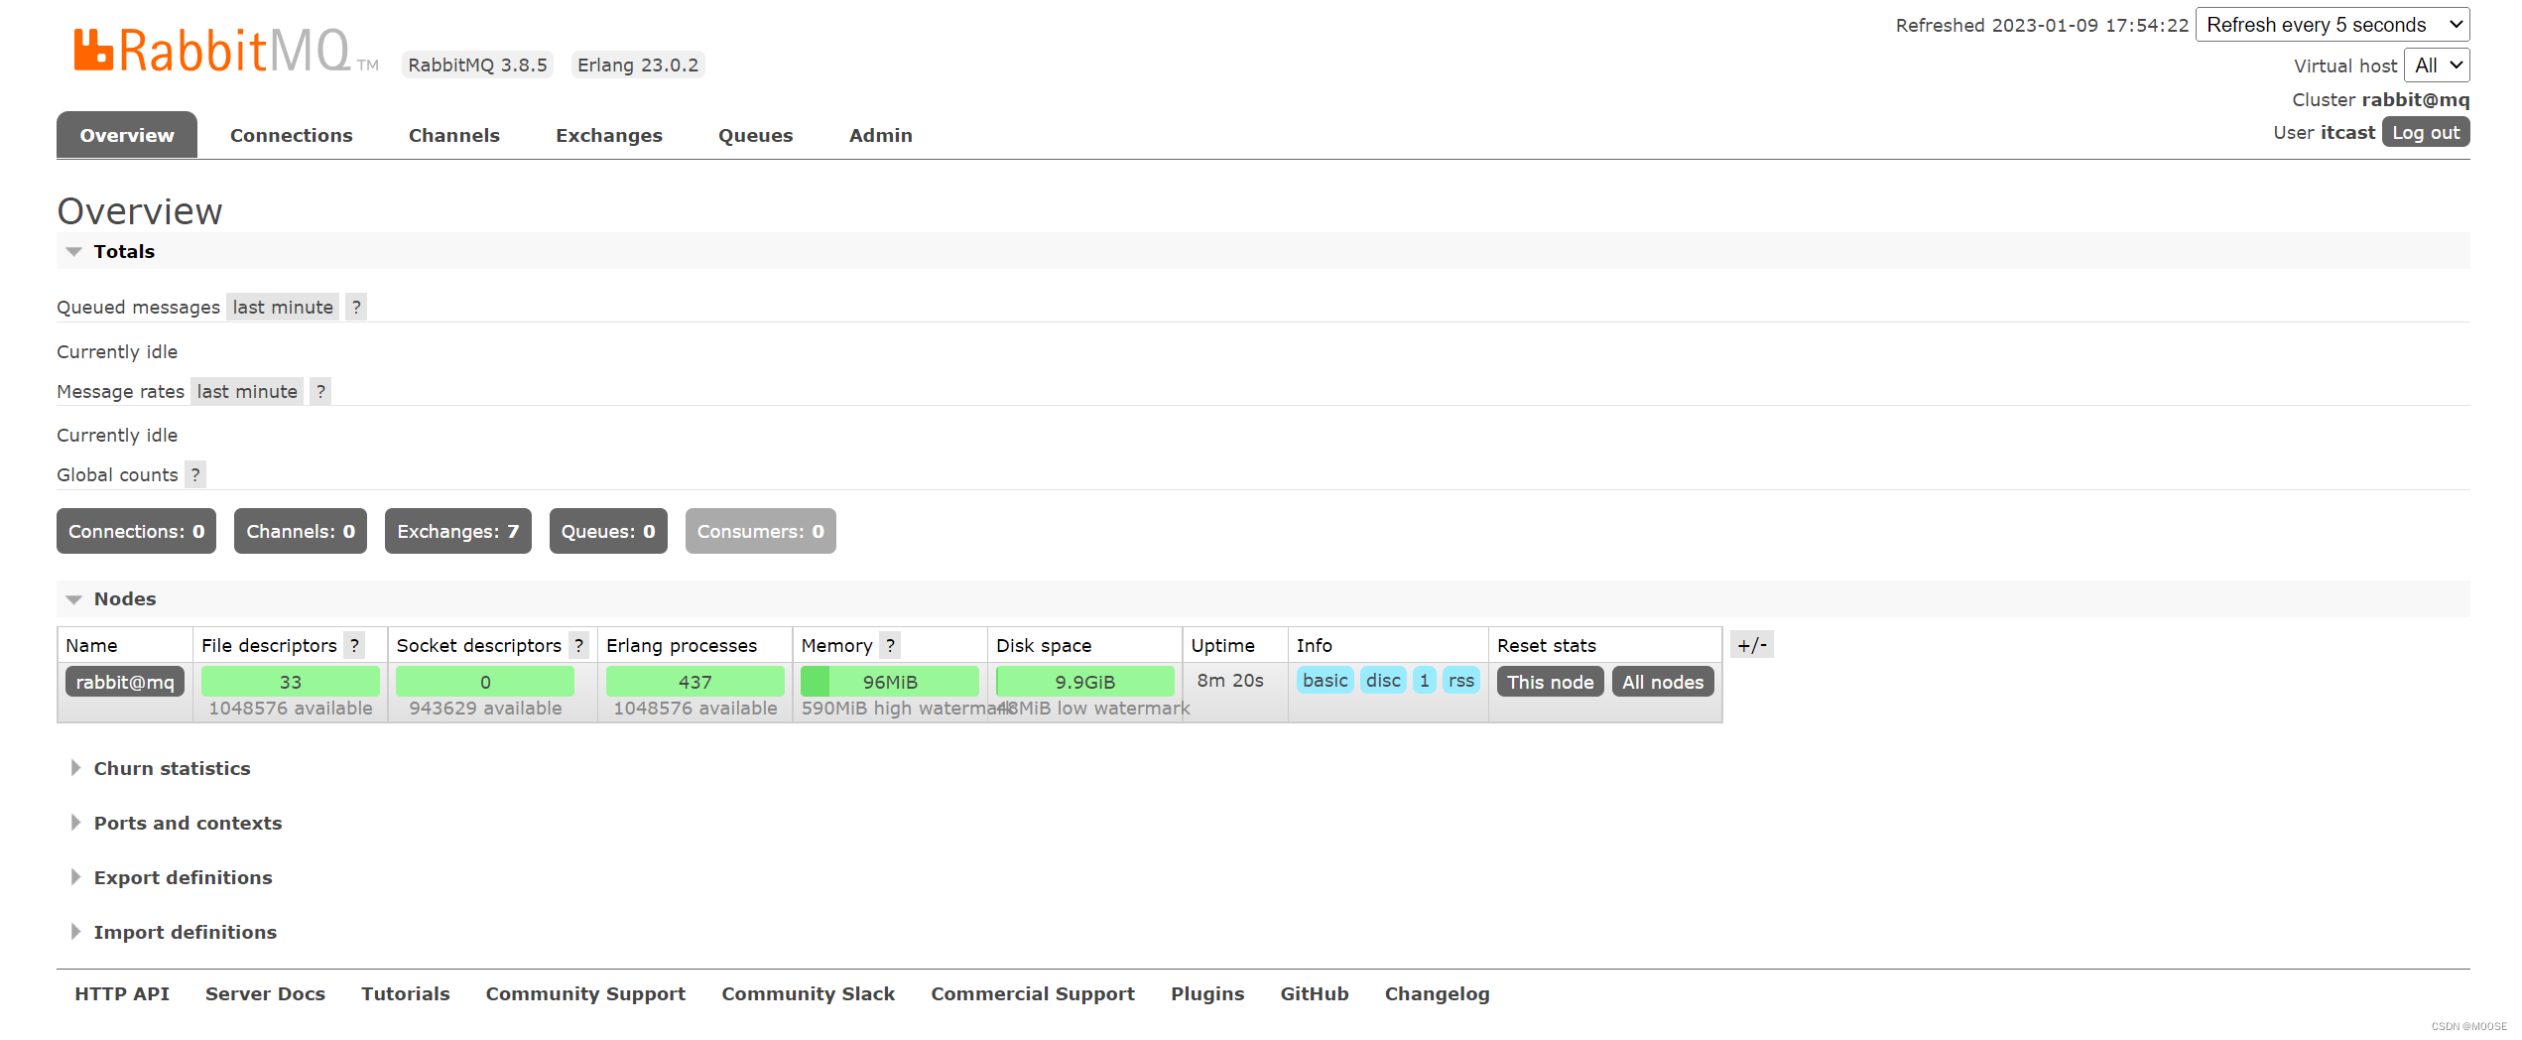This screenshot has width=2522, height=1040.
Task: Open the Commercial Support link
Action: click(x=1033, y=993)
